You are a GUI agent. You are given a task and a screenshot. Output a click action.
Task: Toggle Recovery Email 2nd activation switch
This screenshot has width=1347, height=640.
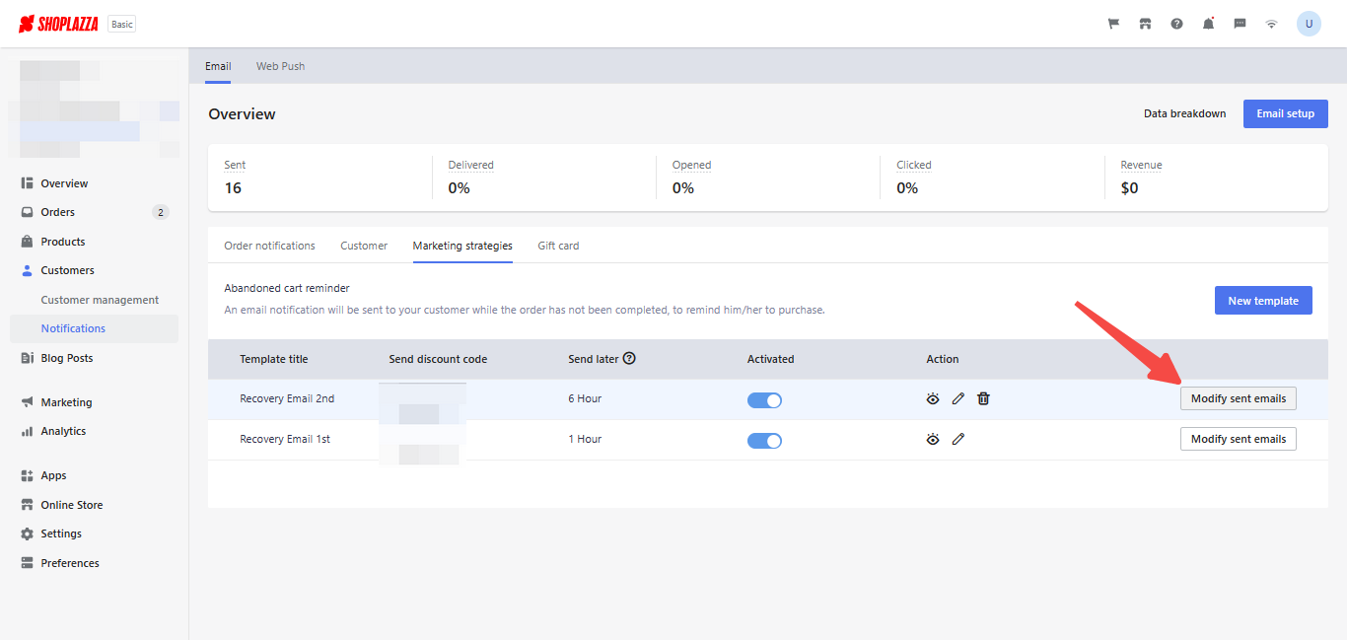[x=764, y=399]
